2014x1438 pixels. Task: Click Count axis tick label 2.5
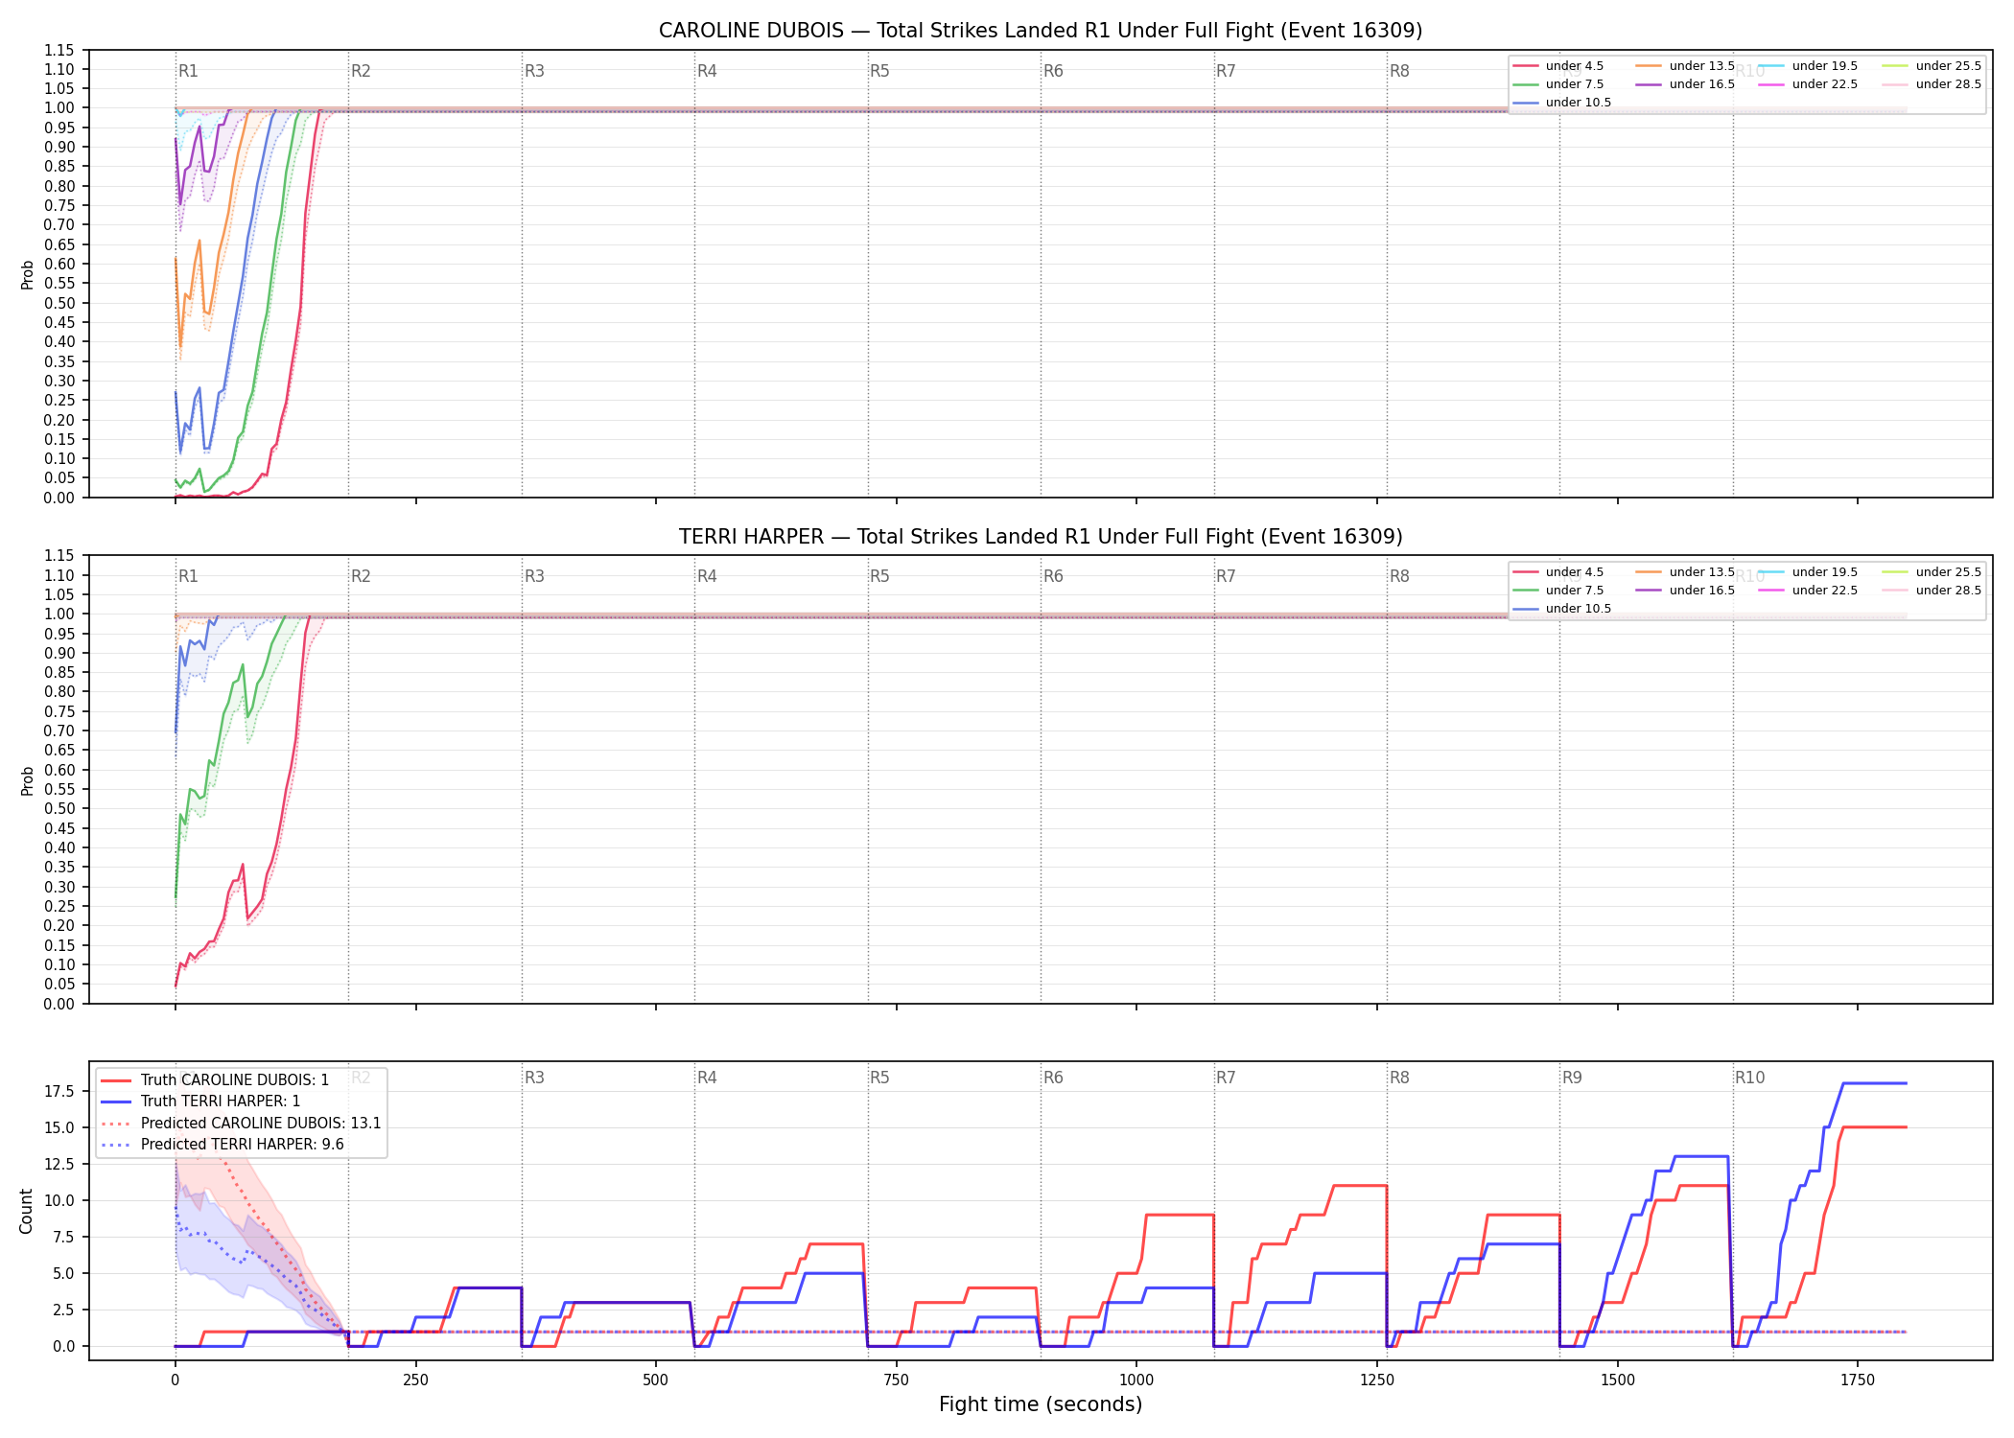point(64,1310)
